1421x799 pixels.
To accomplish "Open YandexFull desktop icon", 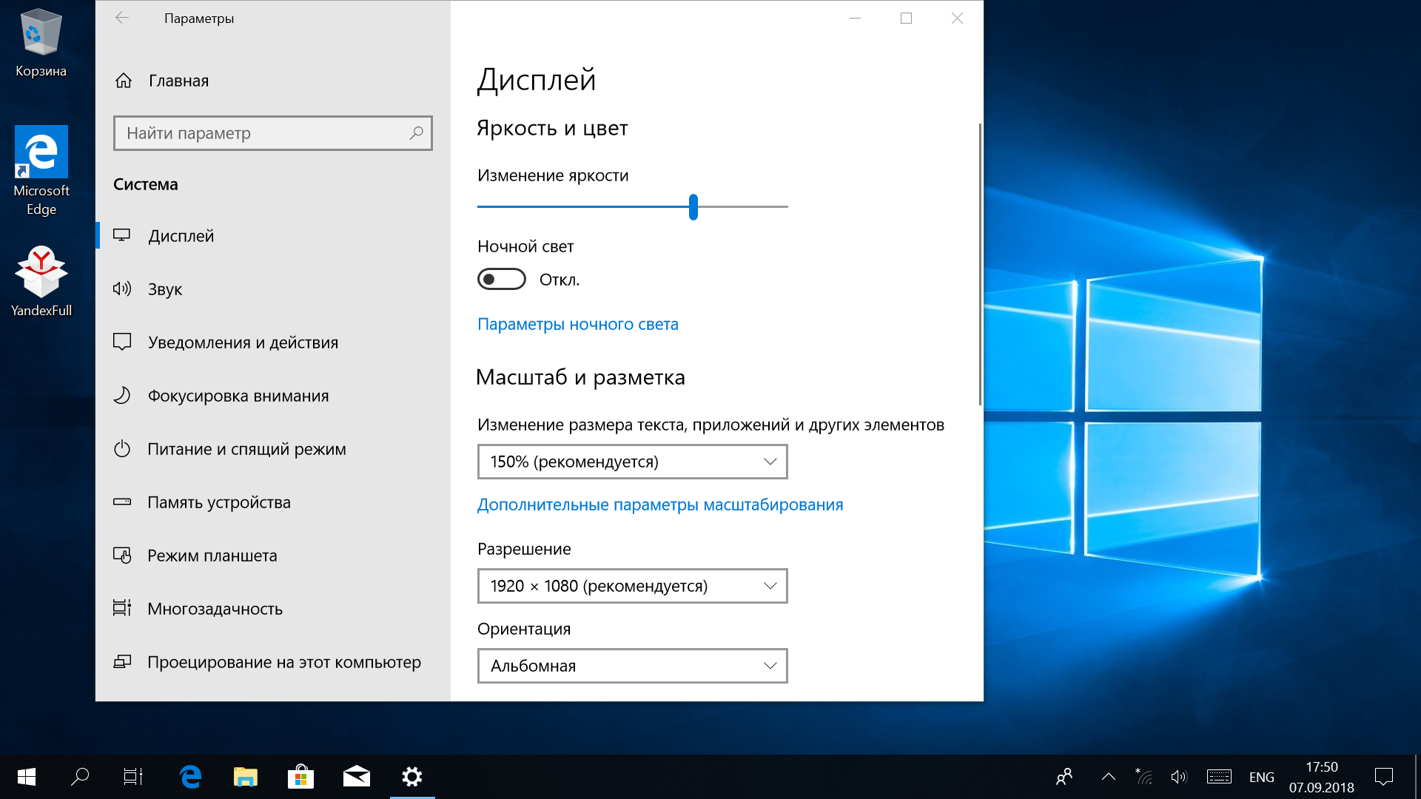I will 41,281.
